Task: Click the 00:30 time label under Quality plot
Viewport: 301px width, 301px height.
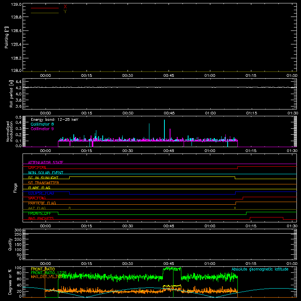Action: click(x=128, y=264)
